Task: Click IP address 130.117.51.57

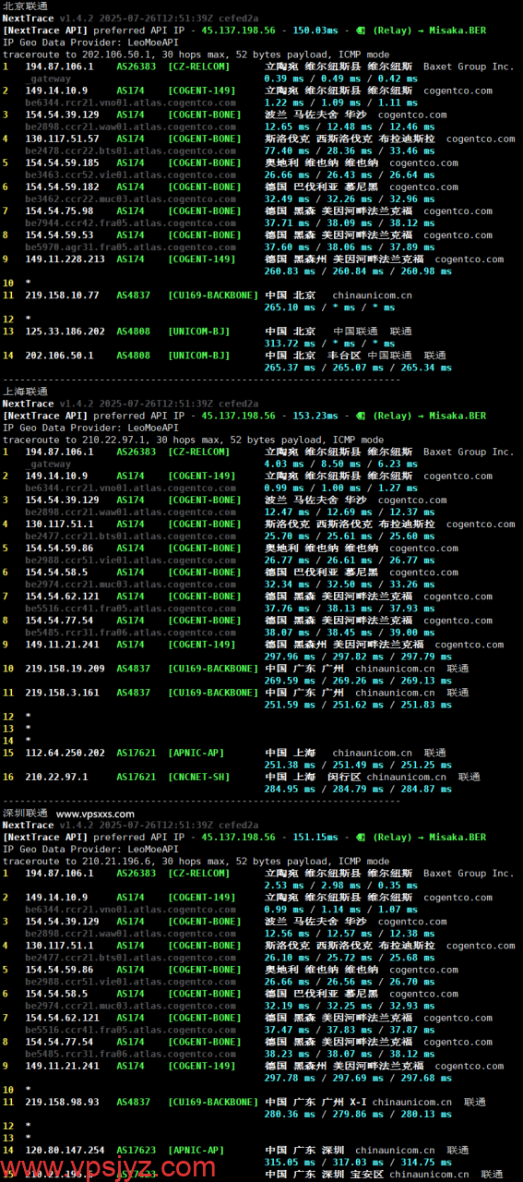Action: point(62,139)
